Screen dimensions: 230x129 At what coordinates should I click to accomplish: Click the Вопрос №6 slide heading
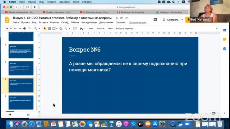point(85,49)
